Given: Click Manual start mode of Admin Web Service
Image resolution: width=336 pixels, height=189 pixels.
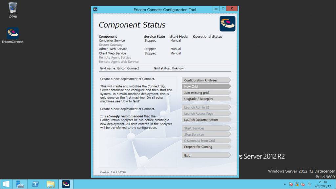Looking at the screenshot, I should pos(176,49).
